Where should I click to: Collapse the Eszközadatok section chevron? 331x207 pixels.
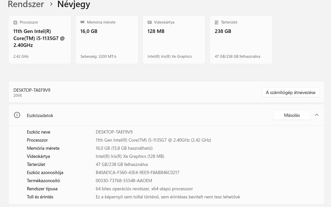[x=317, y=115]
